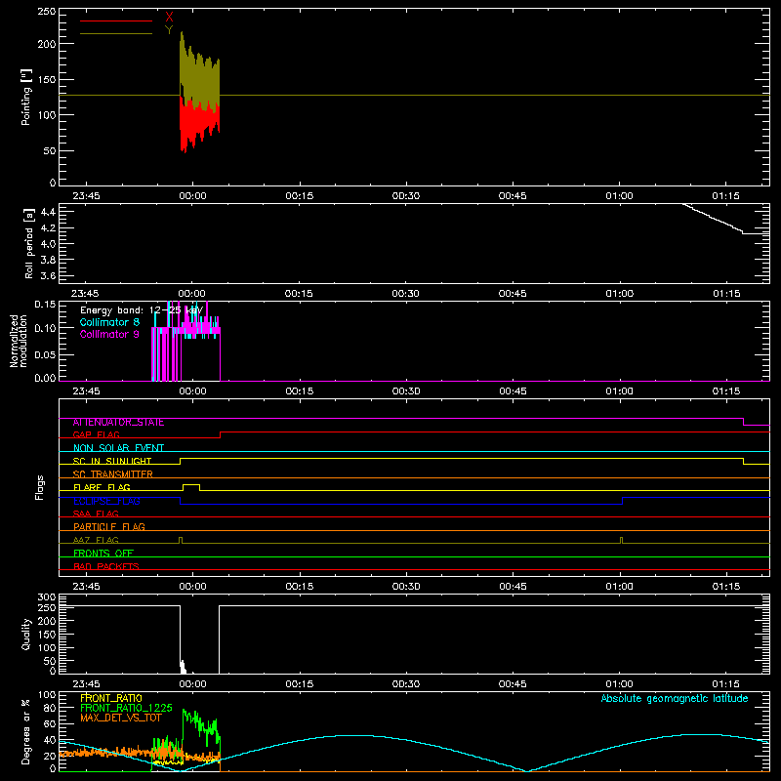Click the 80 tick on Degrees axis
Viewport: 781px width, 781px height.
50,708
